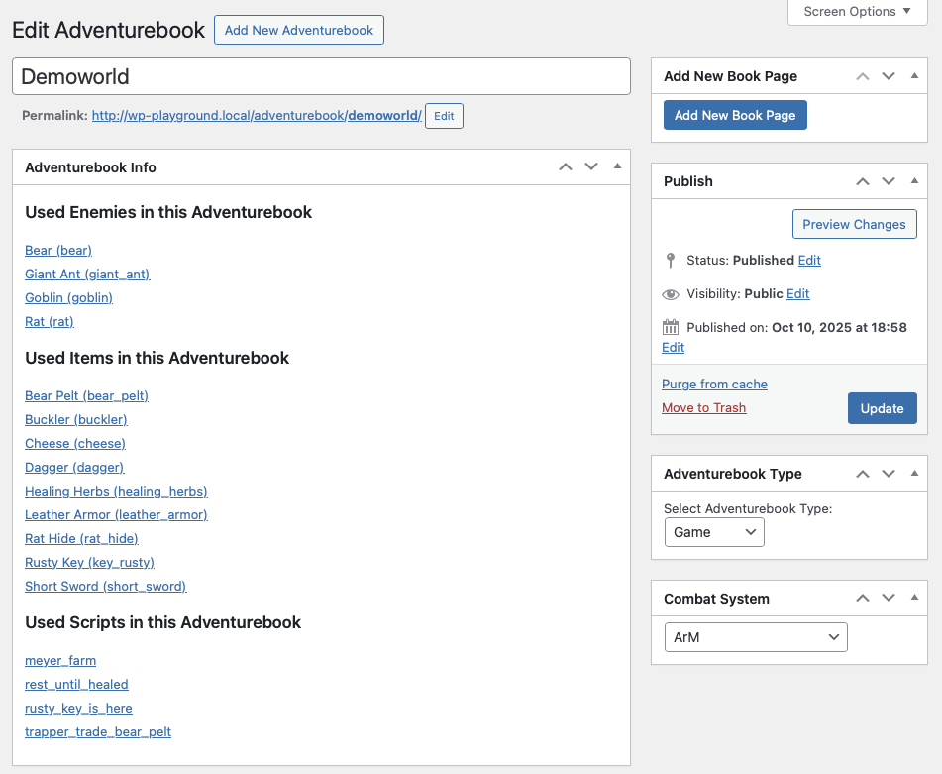The image size is (942, 774).
Task: Edit the permalink slug button
Action: coord(444,116)
